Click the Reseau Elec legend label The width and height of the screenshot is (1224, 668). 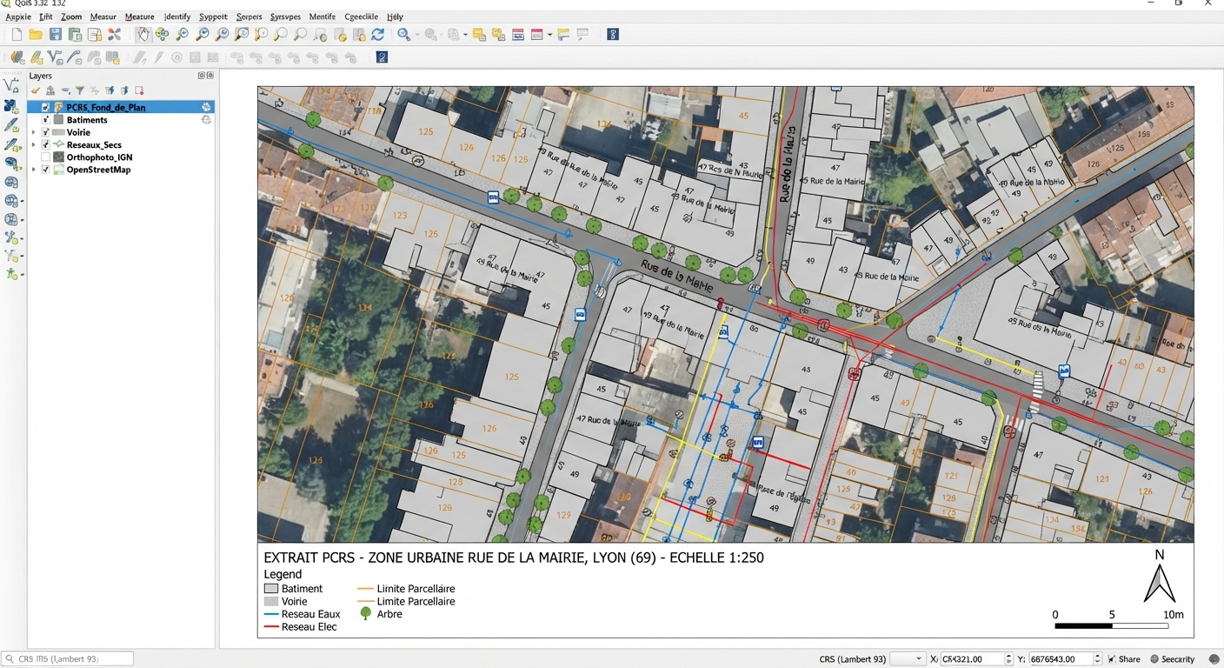tap(309, 626)
